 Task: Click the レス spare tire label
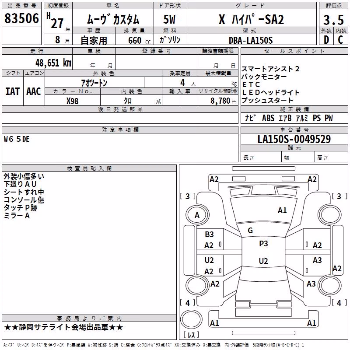click(191, 335)
